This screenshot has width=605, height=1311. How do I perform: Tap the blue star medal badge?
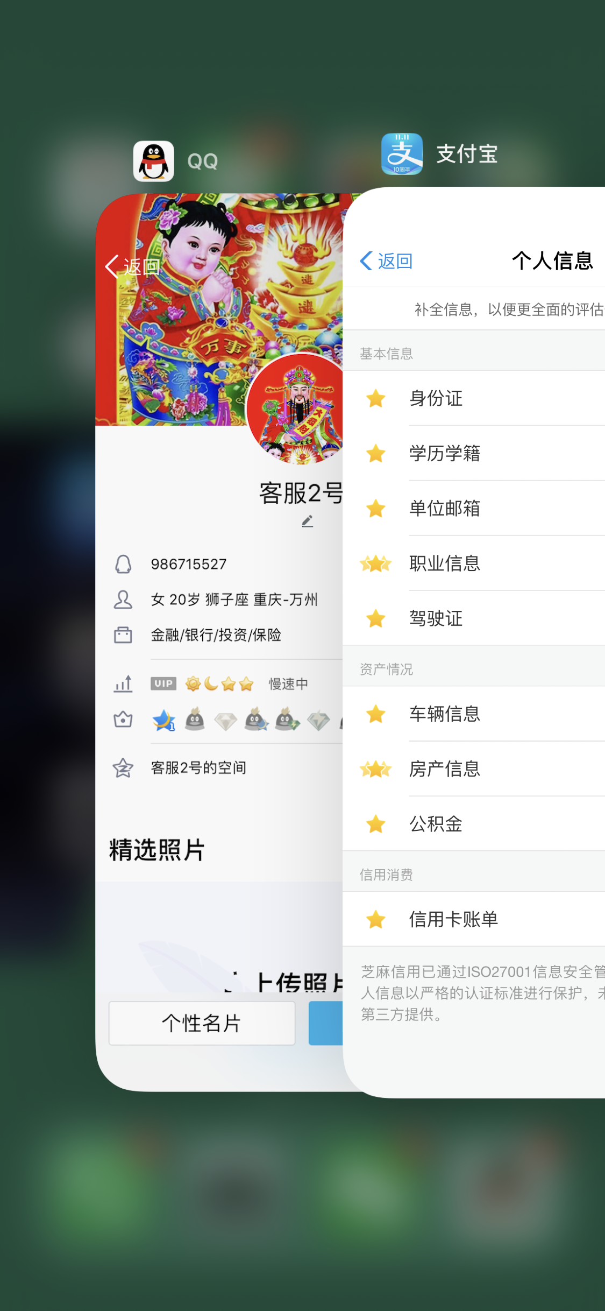click(x=163, y=720)
